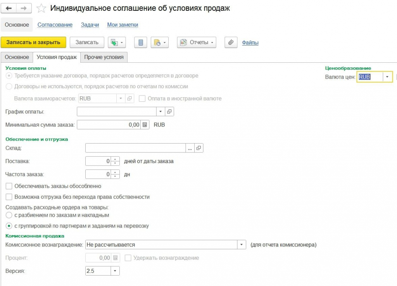Toggle Оплата в иностранной валюте checkbox
The width and height of the screenshot is (397, 286).
[x=142, y=98]
